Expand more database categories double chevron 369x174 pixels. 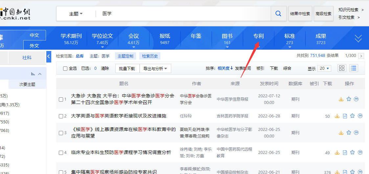click(358, 38)
